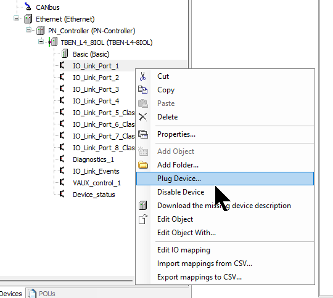Switch to the Devices tab
The width and height of the screenshot is (333, 298).
11,294
